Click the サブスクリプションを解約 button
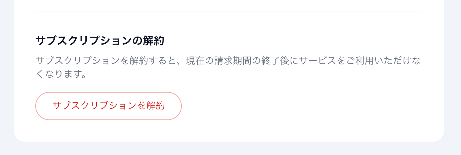This screenshot has height=155, width=461. click(108, 106)
